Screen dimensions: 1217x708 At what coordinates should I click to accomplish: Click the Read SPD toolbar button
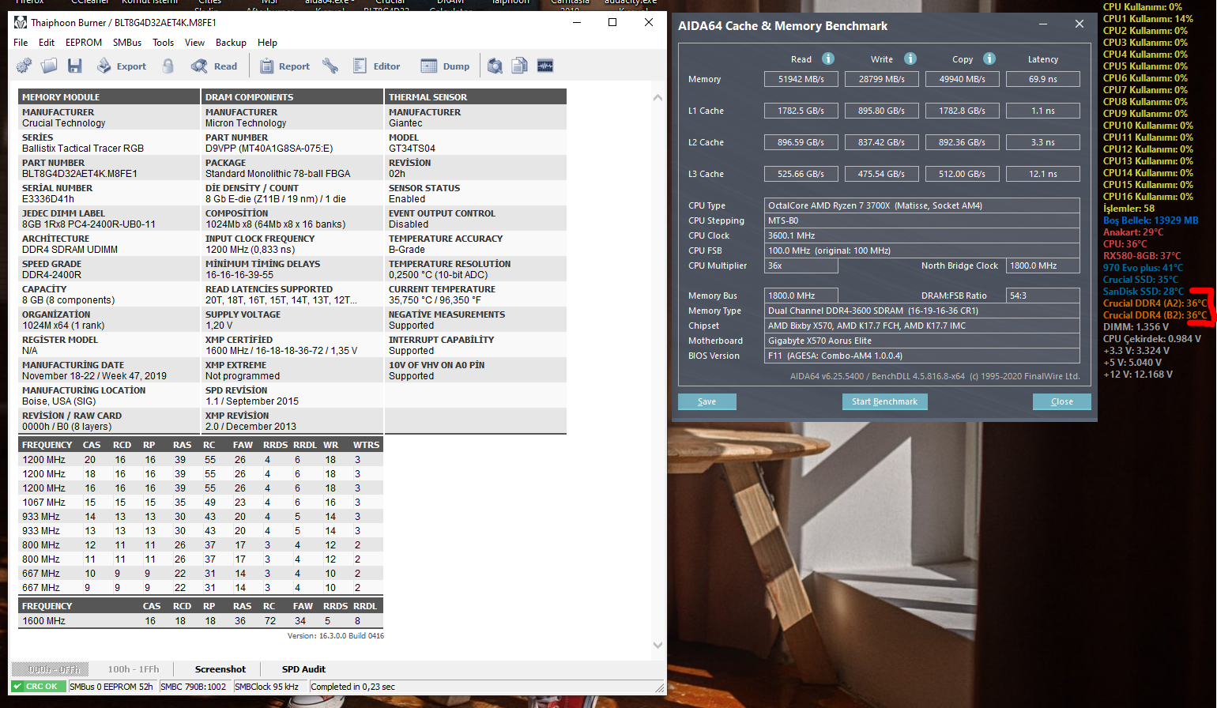point(214,66)
